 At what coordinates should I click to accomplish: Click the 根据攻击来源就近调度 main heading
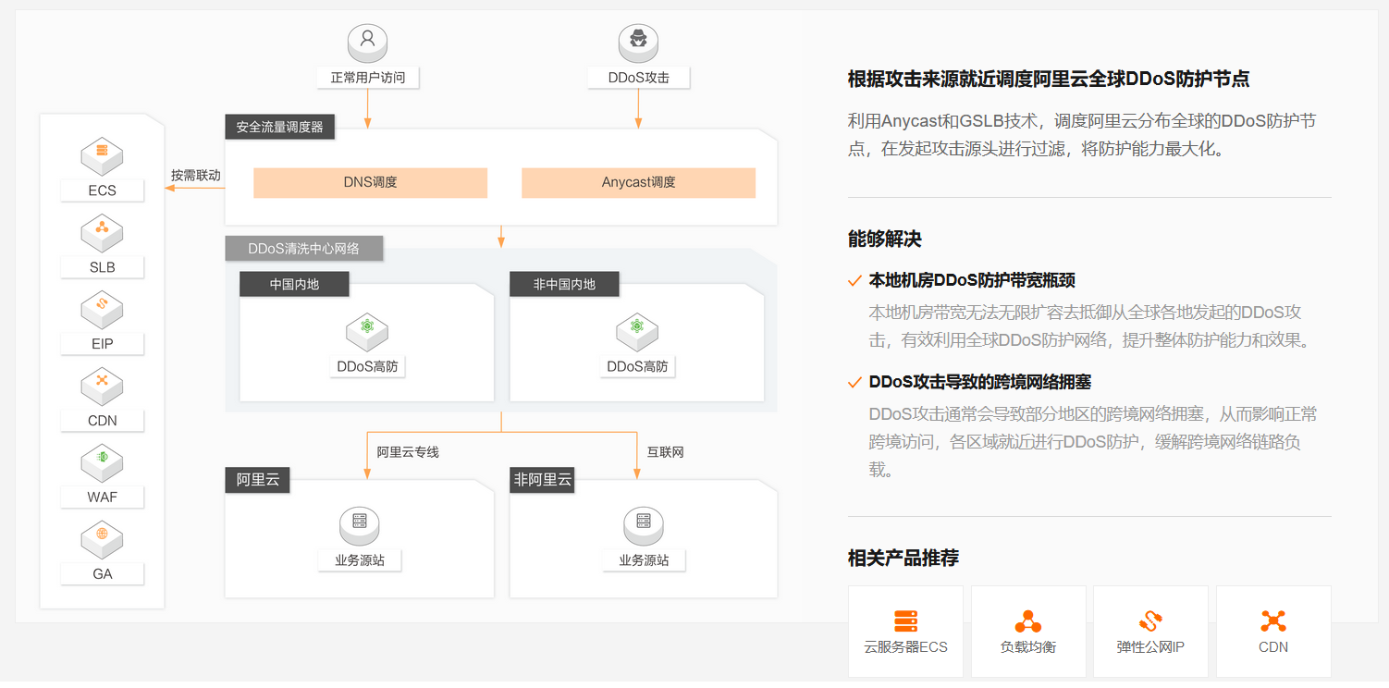(x=1049, y=79)
